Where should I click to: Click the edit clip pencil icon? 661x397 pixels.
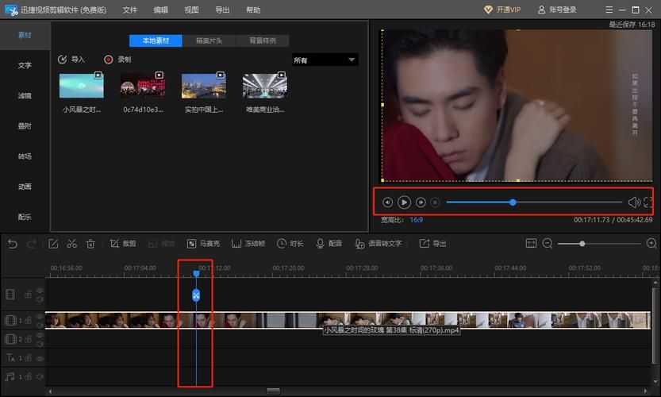(53, 244)
